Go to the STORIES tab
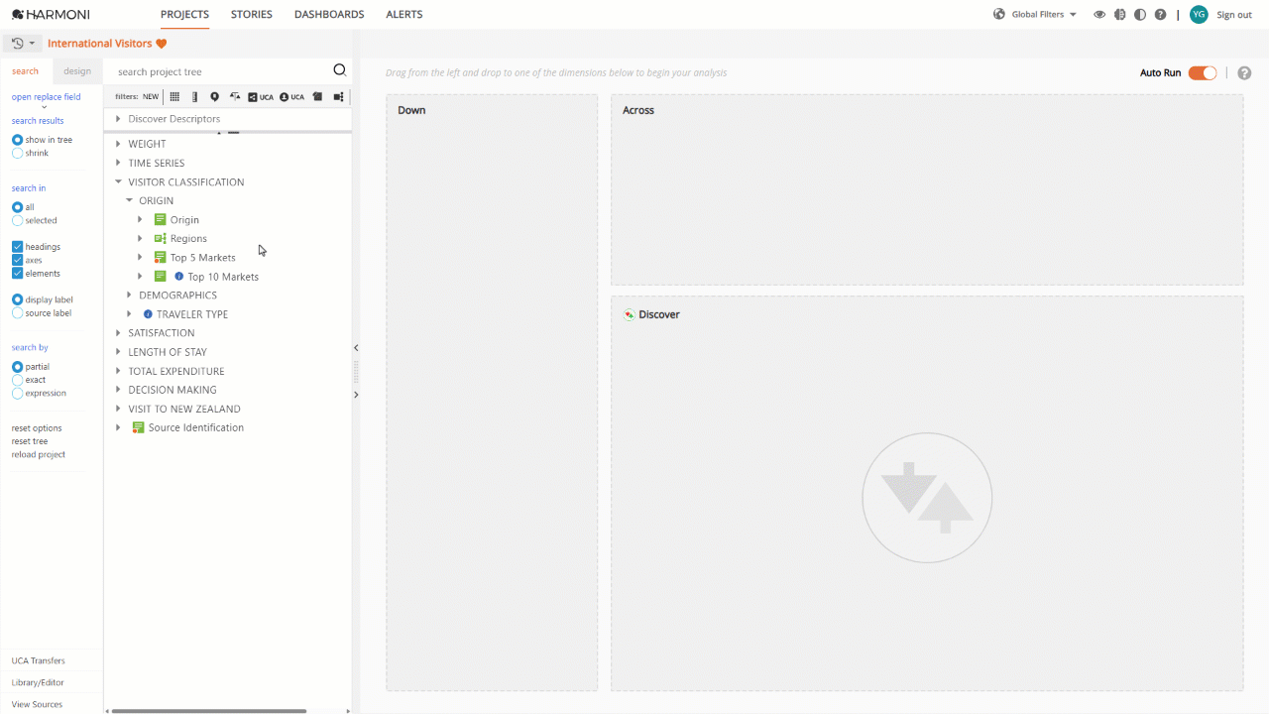Viewport: 1269px width, 714px height. coord(252,15)
